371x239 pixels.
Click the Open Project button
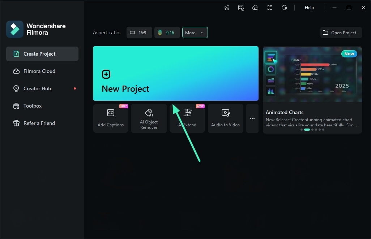coord(340,32)
